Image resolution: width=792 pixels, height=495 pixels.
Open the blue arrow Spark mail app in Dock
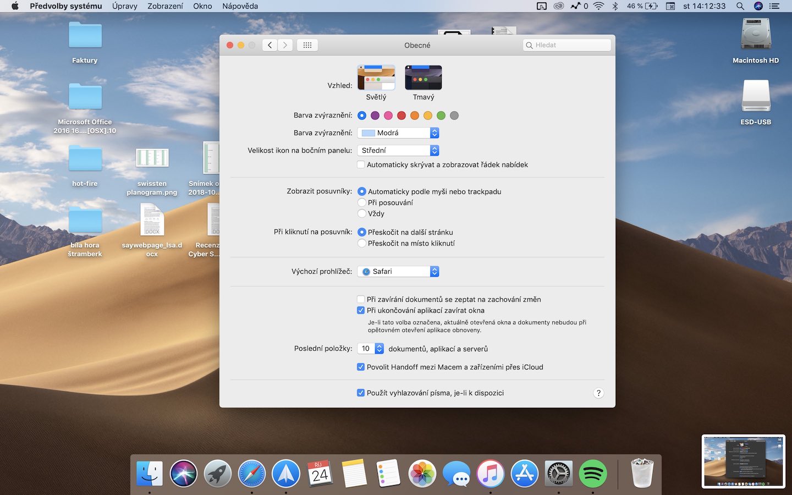(286, 473)
